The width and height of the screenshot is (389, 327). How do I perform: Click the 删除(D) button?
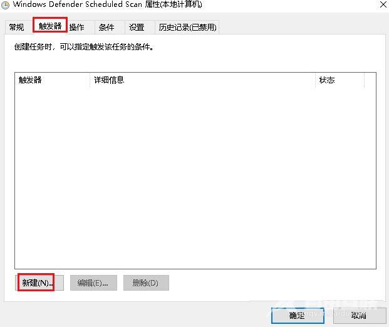[146, 283]
